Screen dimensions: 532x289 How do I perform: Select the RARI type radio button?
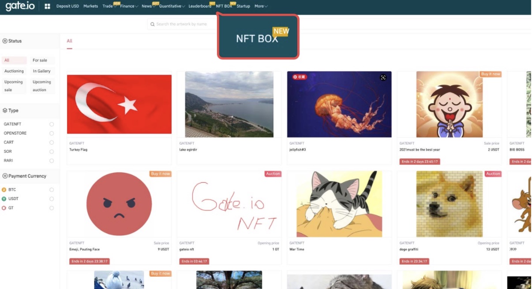point(52,161)
